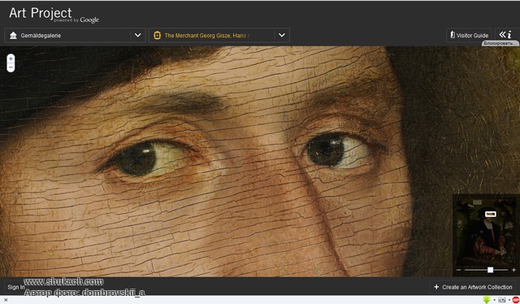Screen dimensions: 520x304
Task: Click the museum building icon
Action: pyautogui.click(x=13, y=35)
